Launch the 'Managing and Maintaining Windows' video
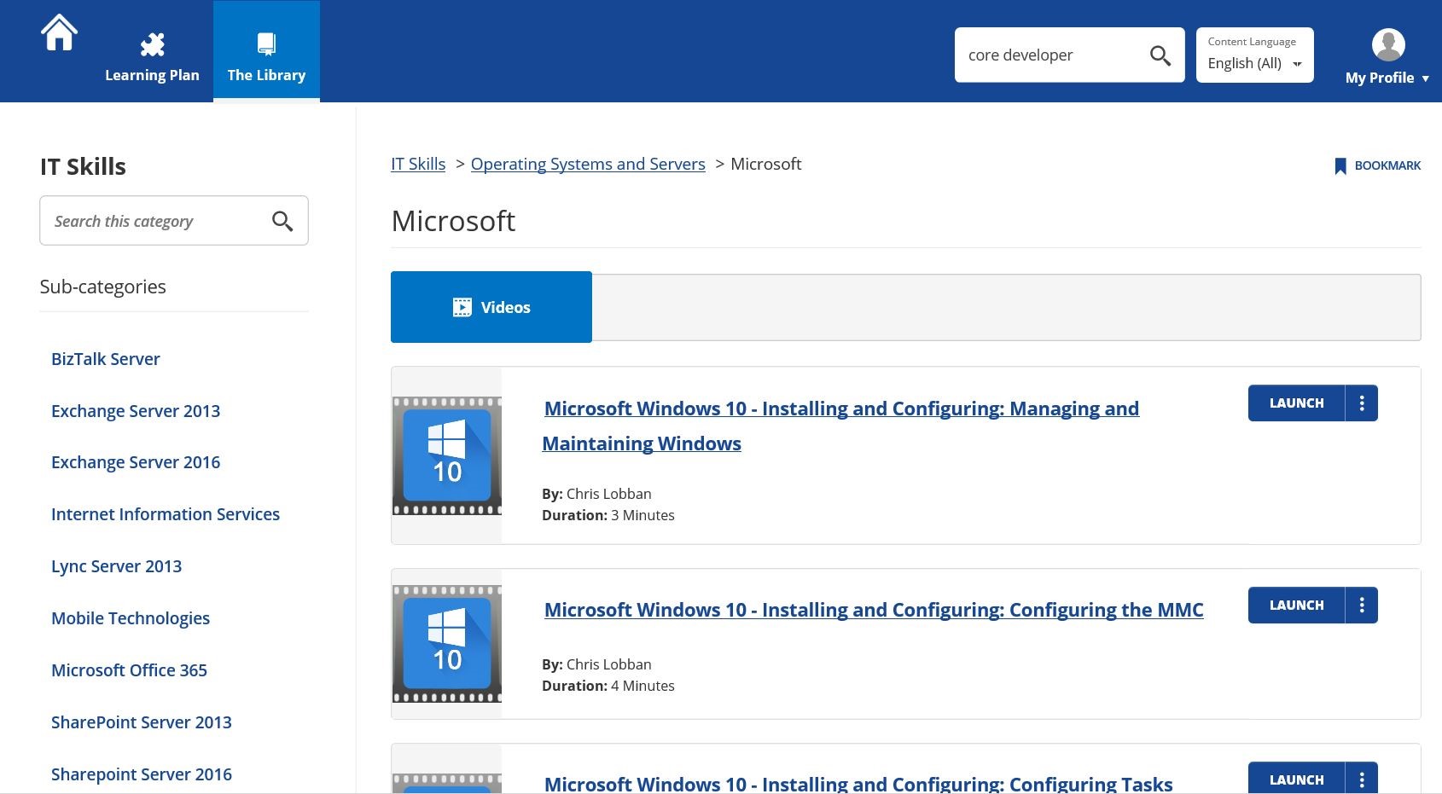 coord(1296,403)
